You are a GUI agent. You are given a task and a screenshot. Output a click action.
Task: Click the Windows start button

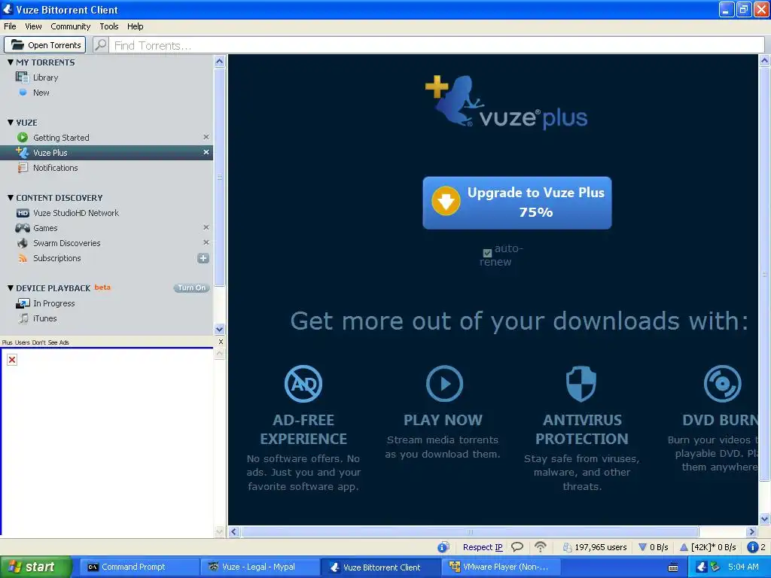pyautogui.click(x=36, y=567)
